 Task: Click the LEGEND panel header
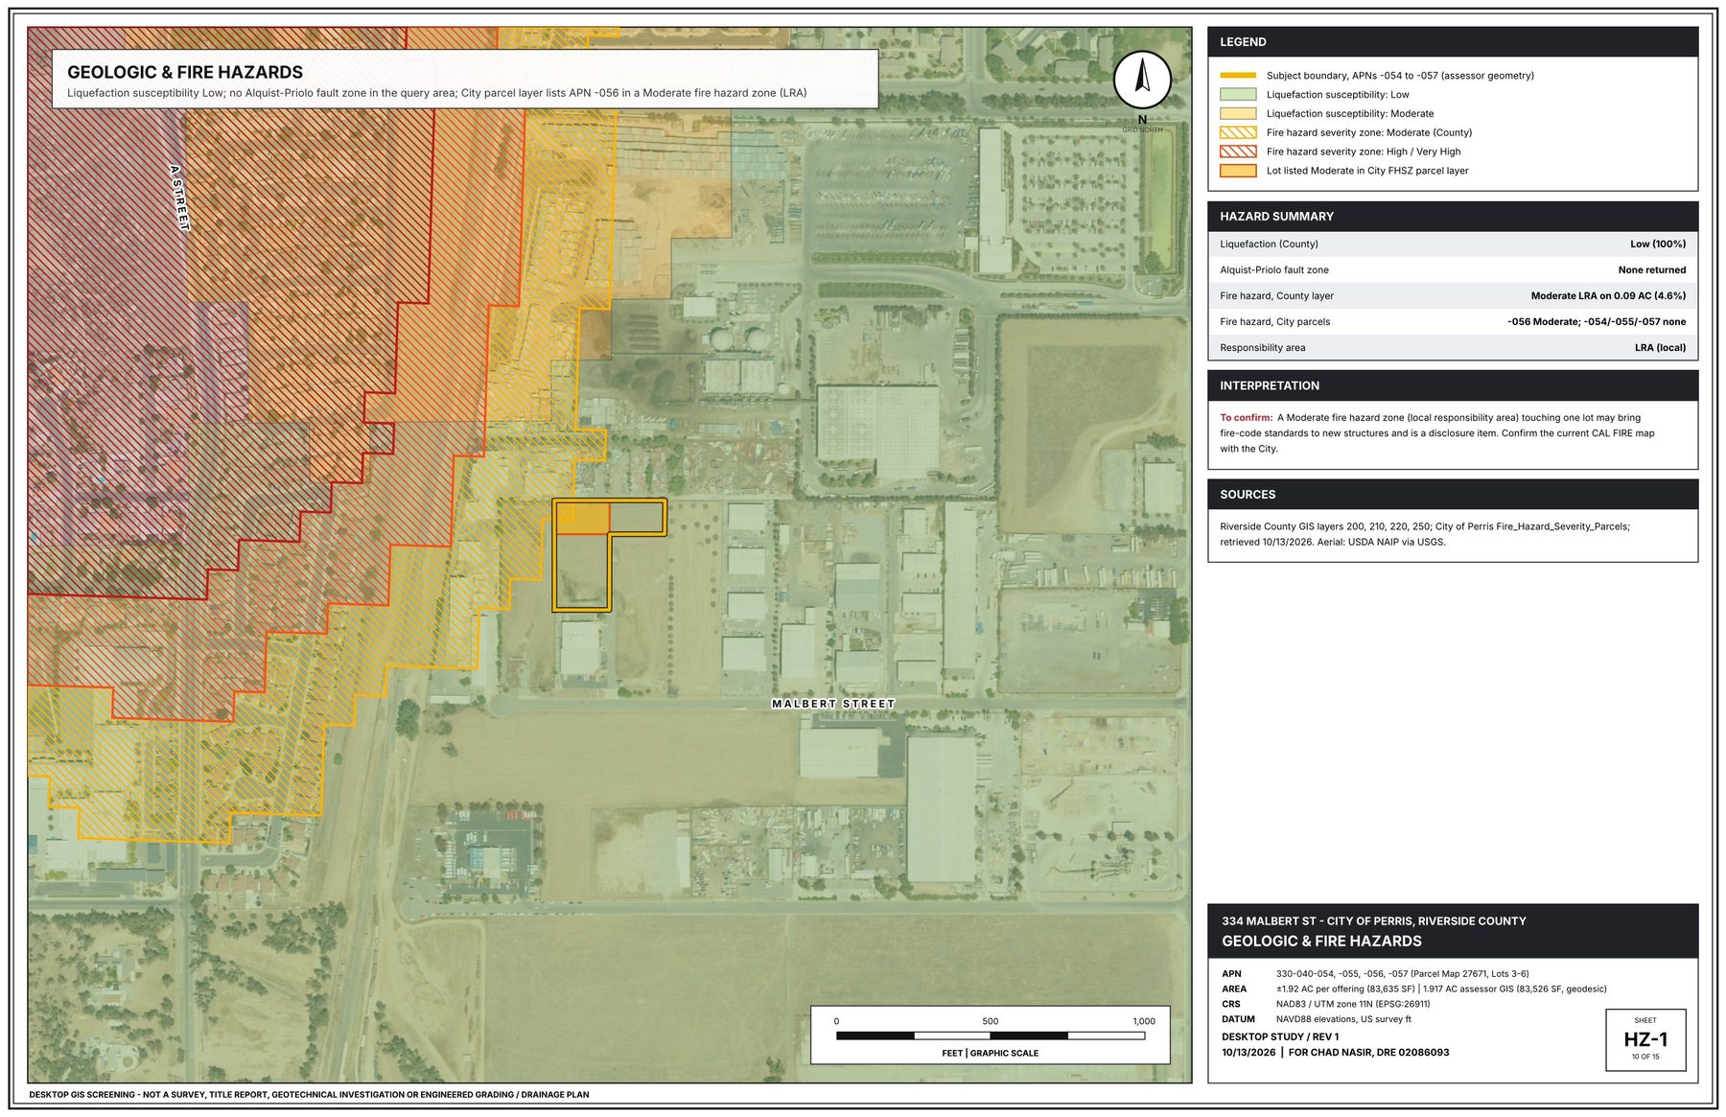tap(1453, 42)
